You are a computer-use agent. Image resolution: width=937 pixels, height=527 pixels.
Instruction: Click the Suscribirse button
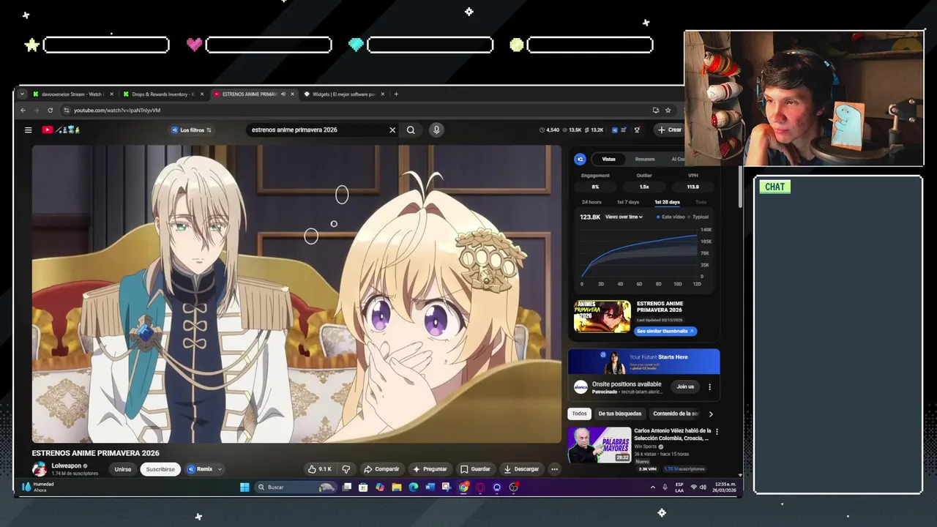click(160, 469)
